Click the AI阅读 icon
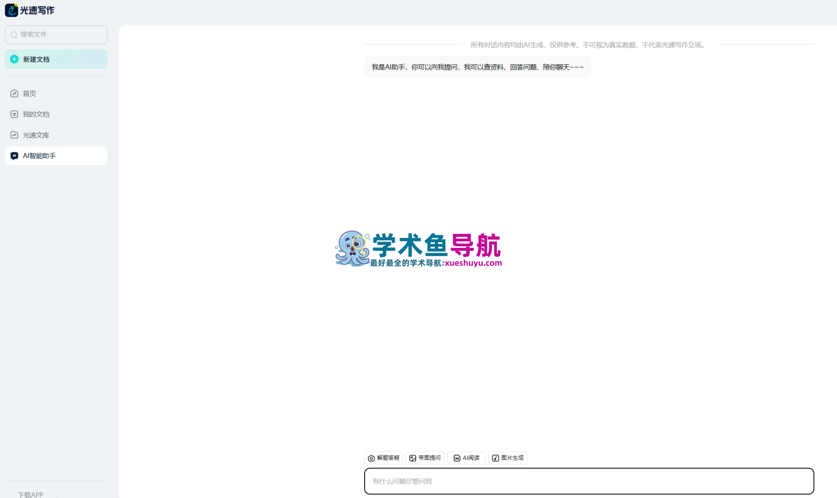 [x=457, y=458]
